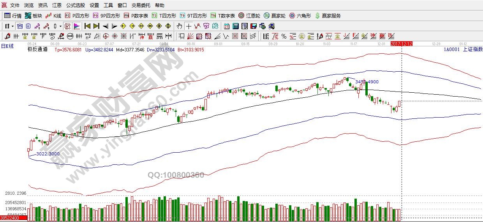Toggle the colored flag indicator button
Screen dimensions: 483x222
click(x=77, y=26)
